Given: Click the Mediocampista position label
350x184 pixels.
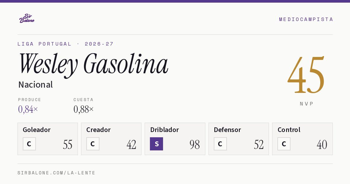Looking at the screenshot, I should [306, 19].
